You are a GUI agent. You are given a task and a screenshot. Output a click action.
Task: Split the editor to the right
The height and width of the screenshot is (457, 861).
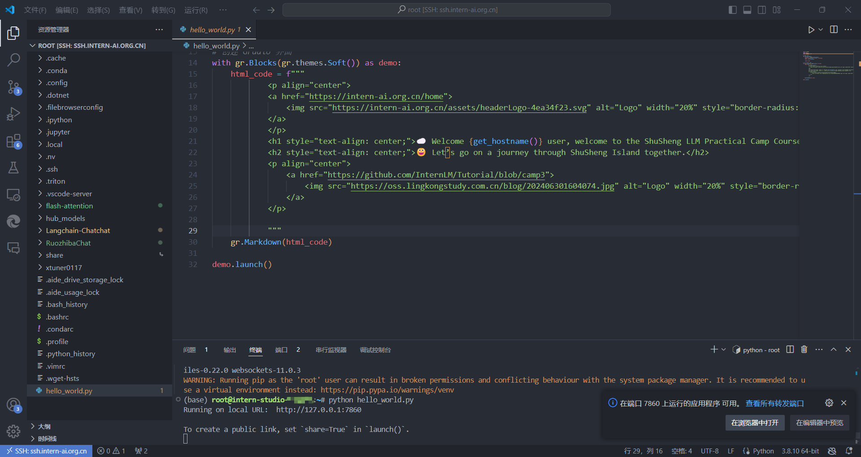click(x=834, y=30)
